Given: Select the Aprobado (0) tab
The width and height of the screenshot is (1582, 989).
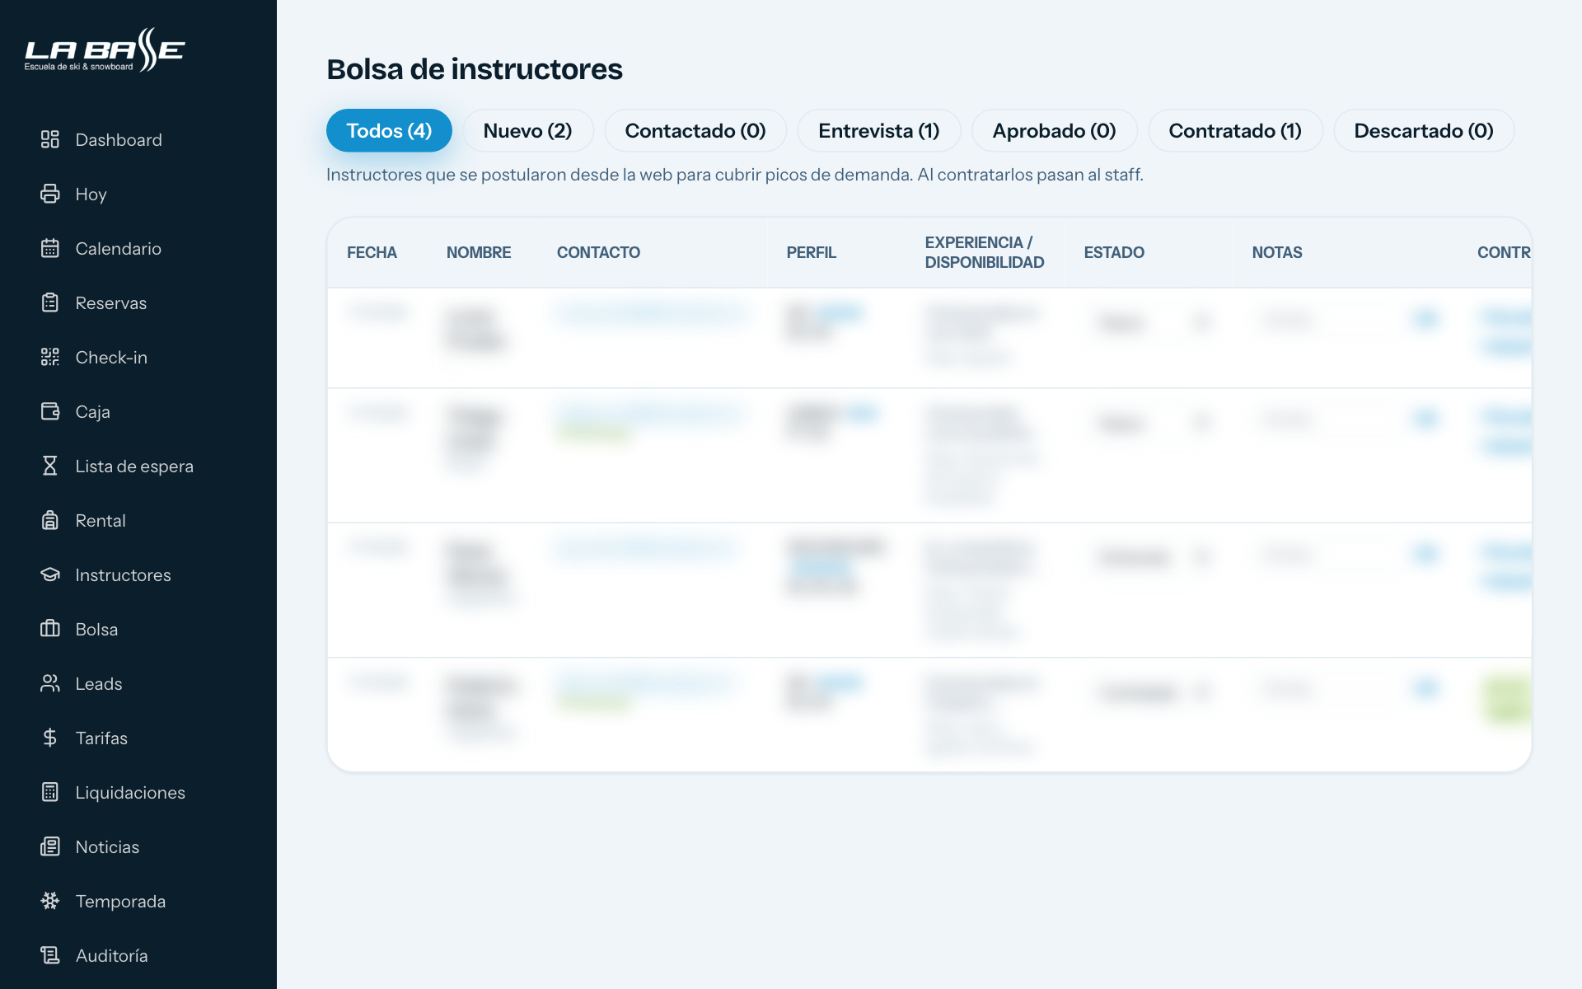Looking at the screenshot, I should click(1055, 130).
